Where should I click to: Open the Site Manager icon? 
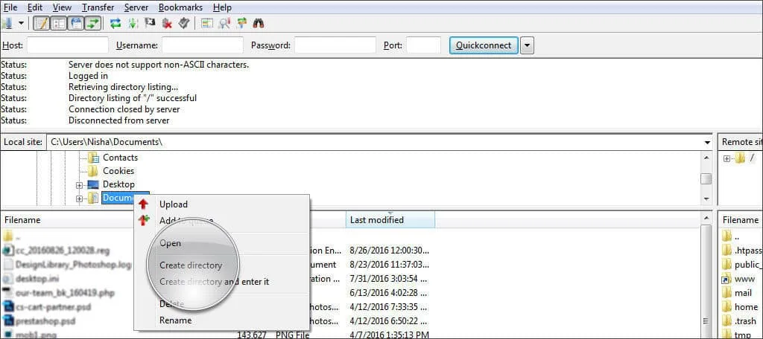click(6, 23)
